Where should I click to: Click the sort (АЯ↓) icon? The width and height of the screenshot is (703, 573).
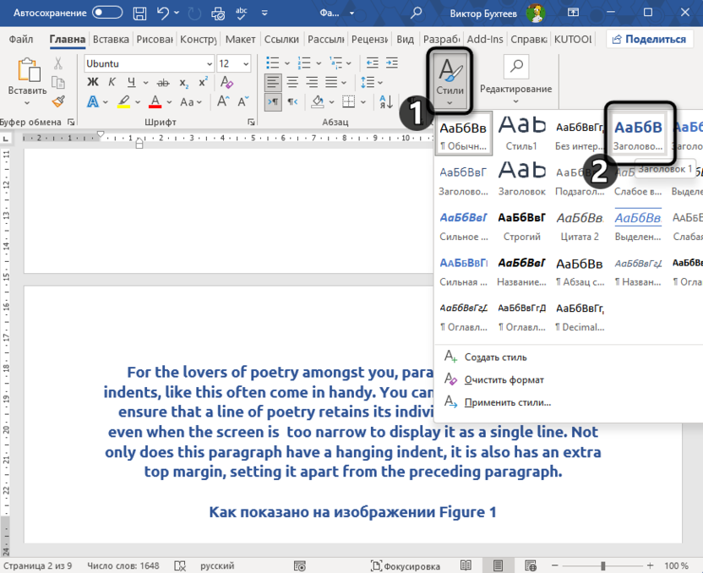tap(388, 102)
